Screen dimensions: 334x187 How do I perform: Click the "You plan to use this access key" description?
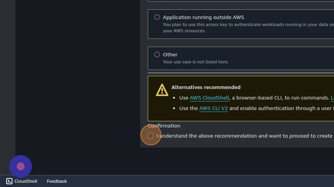(233, 25)
